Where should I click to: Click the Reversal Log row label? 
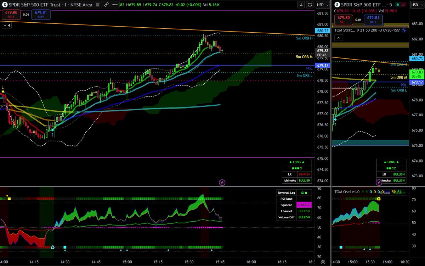pos(286,193)
